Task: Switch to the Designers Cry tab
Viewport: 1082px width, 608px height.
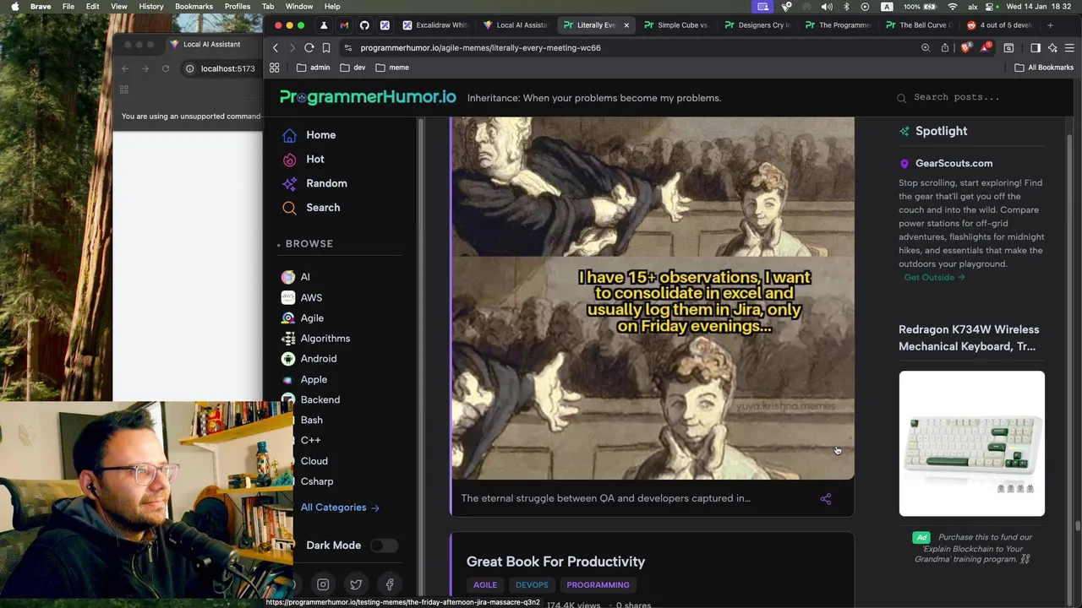Action: [757, 25]
